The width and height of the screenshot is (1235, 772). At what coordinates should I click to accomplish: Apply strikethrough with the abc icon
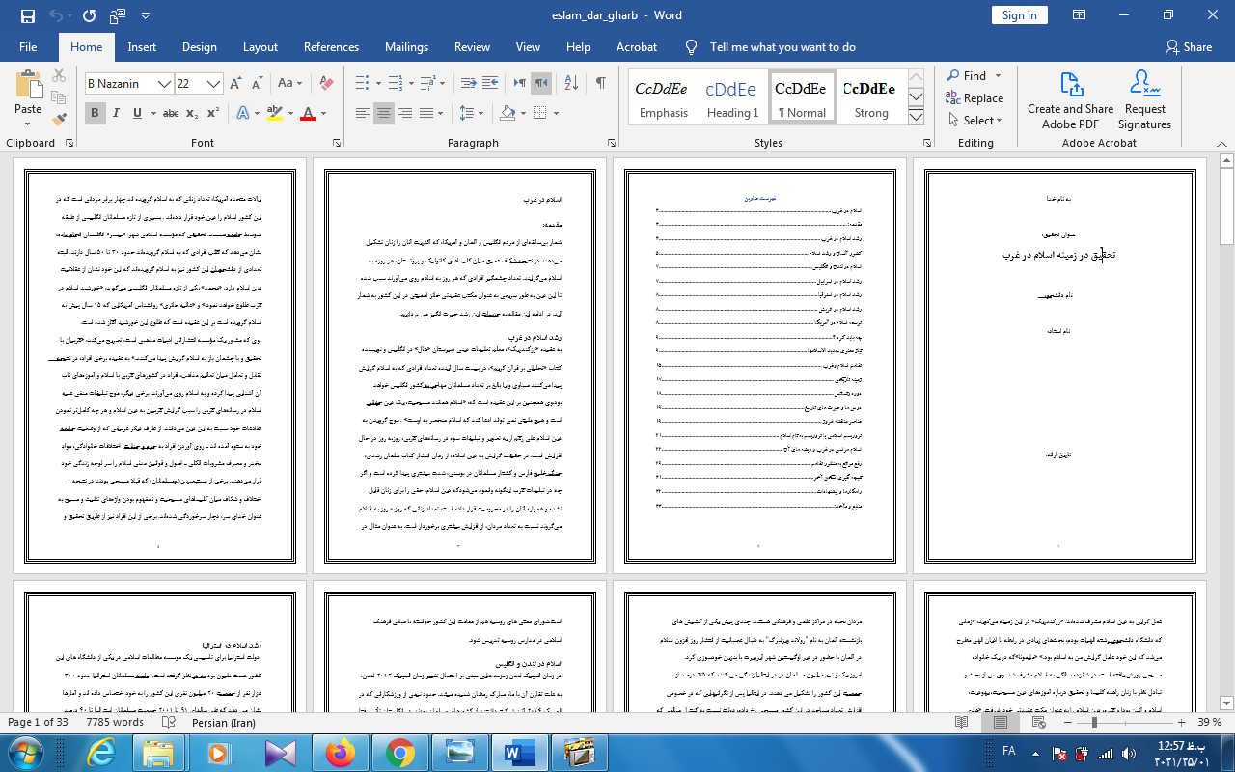(170, 114)
